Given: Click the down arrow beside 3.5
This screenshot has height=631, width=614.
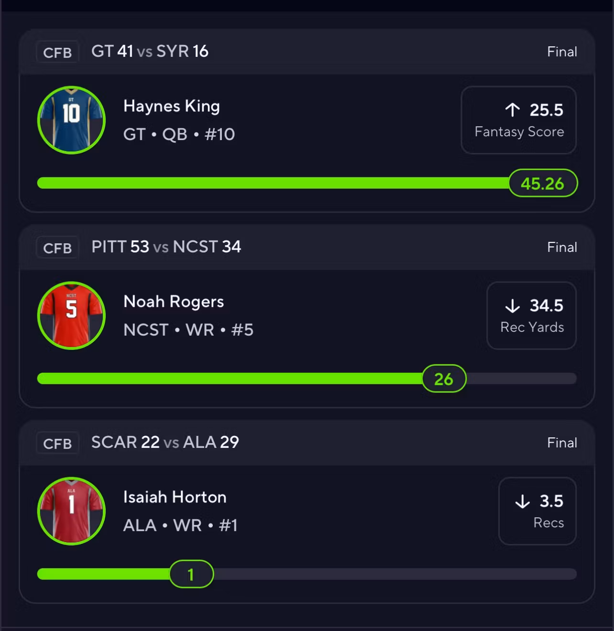Looking at the screenshot, I should click(523, 501).
